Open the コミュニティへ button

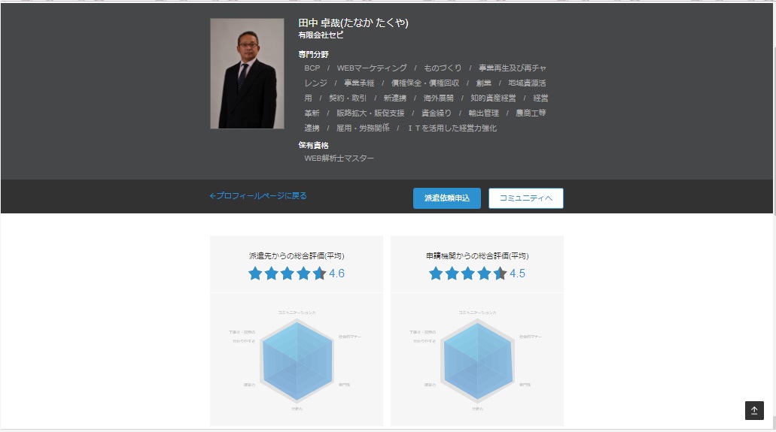tap(525, 198)
